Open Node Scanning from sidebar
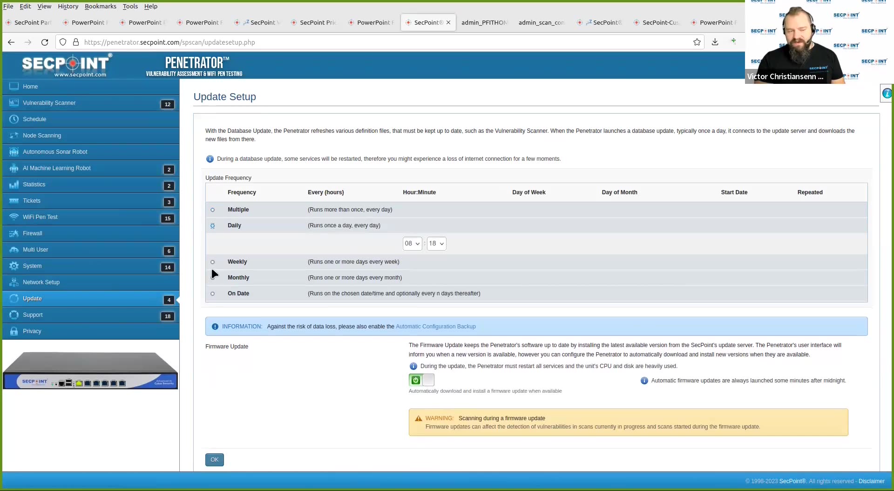This screenshot has width=894, height=491. tap(42, 135)
